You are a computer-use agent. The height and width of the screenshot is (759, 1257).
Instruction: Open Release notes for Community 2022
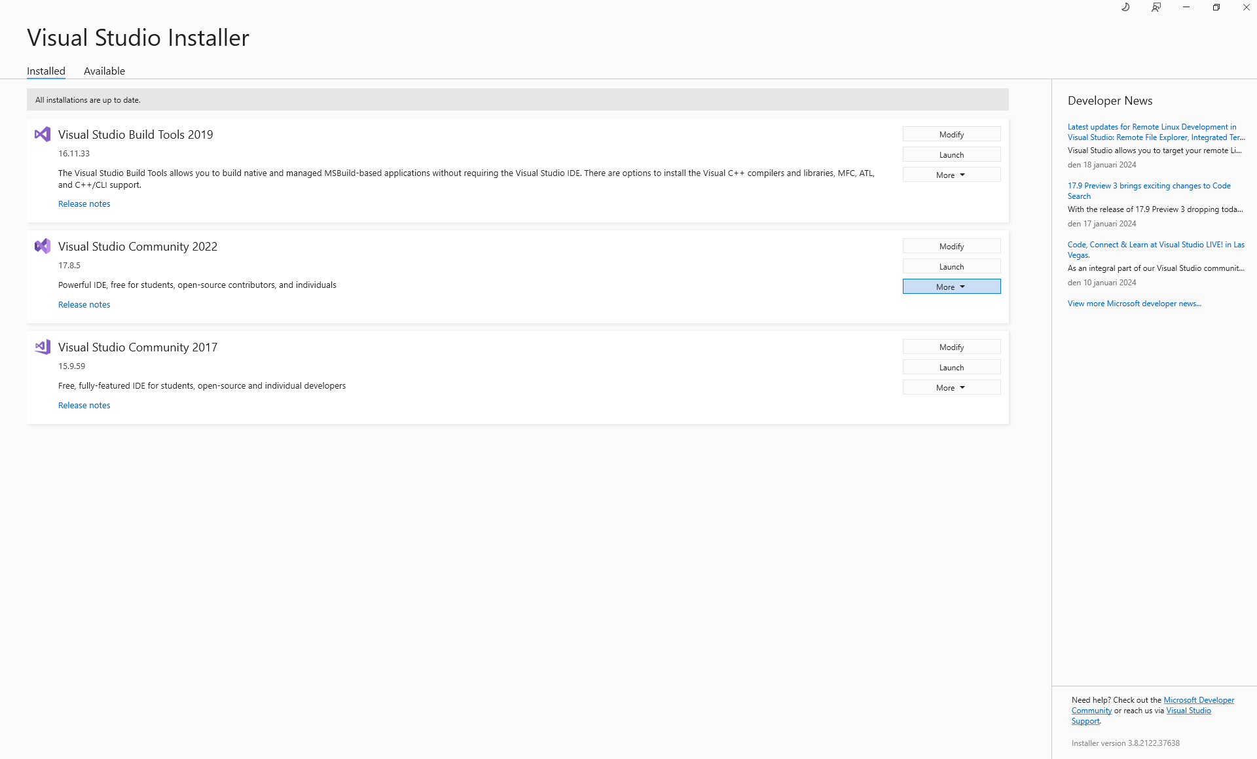pos(84,304)
